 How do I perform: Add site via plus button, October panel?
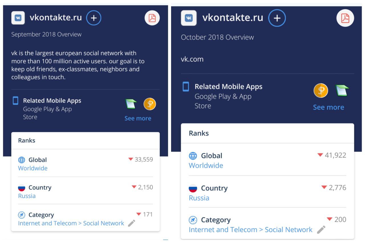point(277,18)
